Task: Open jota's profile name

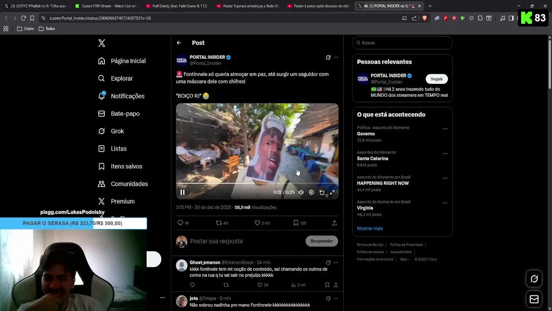Action: point(194,298)
